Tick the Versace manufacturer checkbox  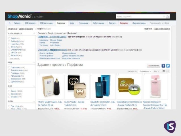9,53
